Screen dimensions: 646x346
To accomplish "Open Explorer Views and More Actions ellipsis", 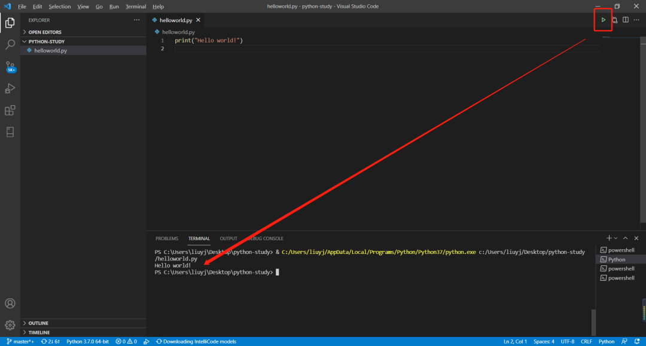I will pos(137,20).
